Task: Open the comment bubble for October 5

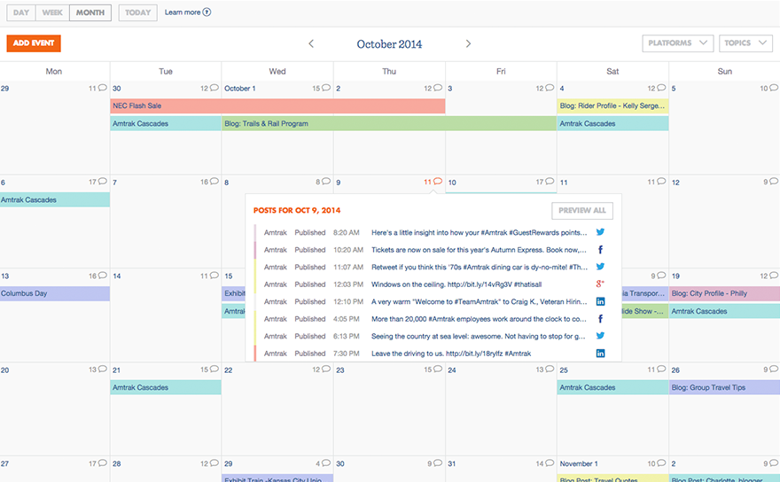Action: point(774,88)
